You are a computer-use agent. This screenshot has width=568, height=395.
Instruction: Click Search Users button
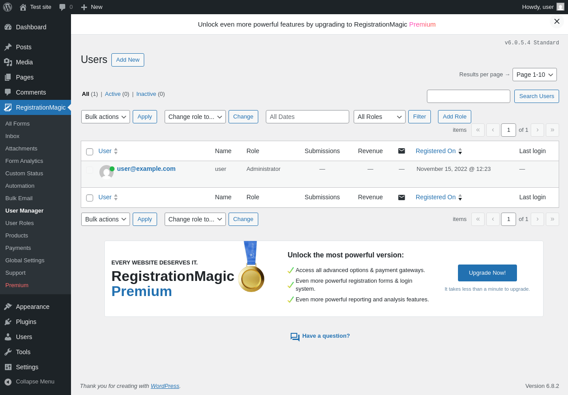(x=536, y=96)
